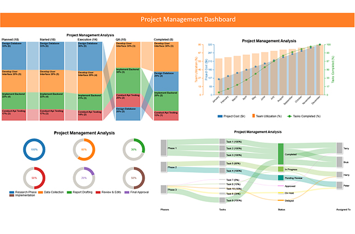Click the 20% purple donut chart
This screenshot has width=355, height=234.
pos(84,177)
